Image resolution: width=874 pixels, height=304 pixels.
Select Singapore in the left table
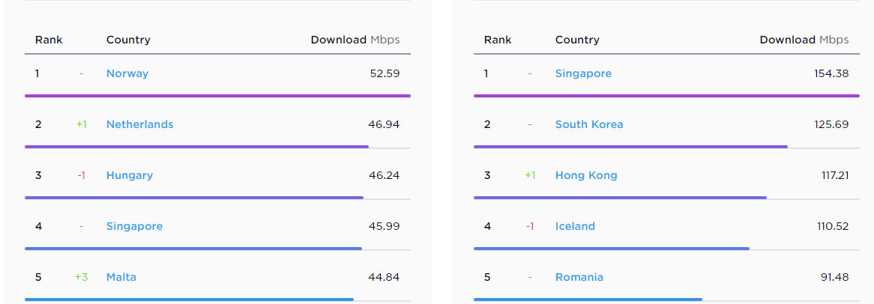134,226
